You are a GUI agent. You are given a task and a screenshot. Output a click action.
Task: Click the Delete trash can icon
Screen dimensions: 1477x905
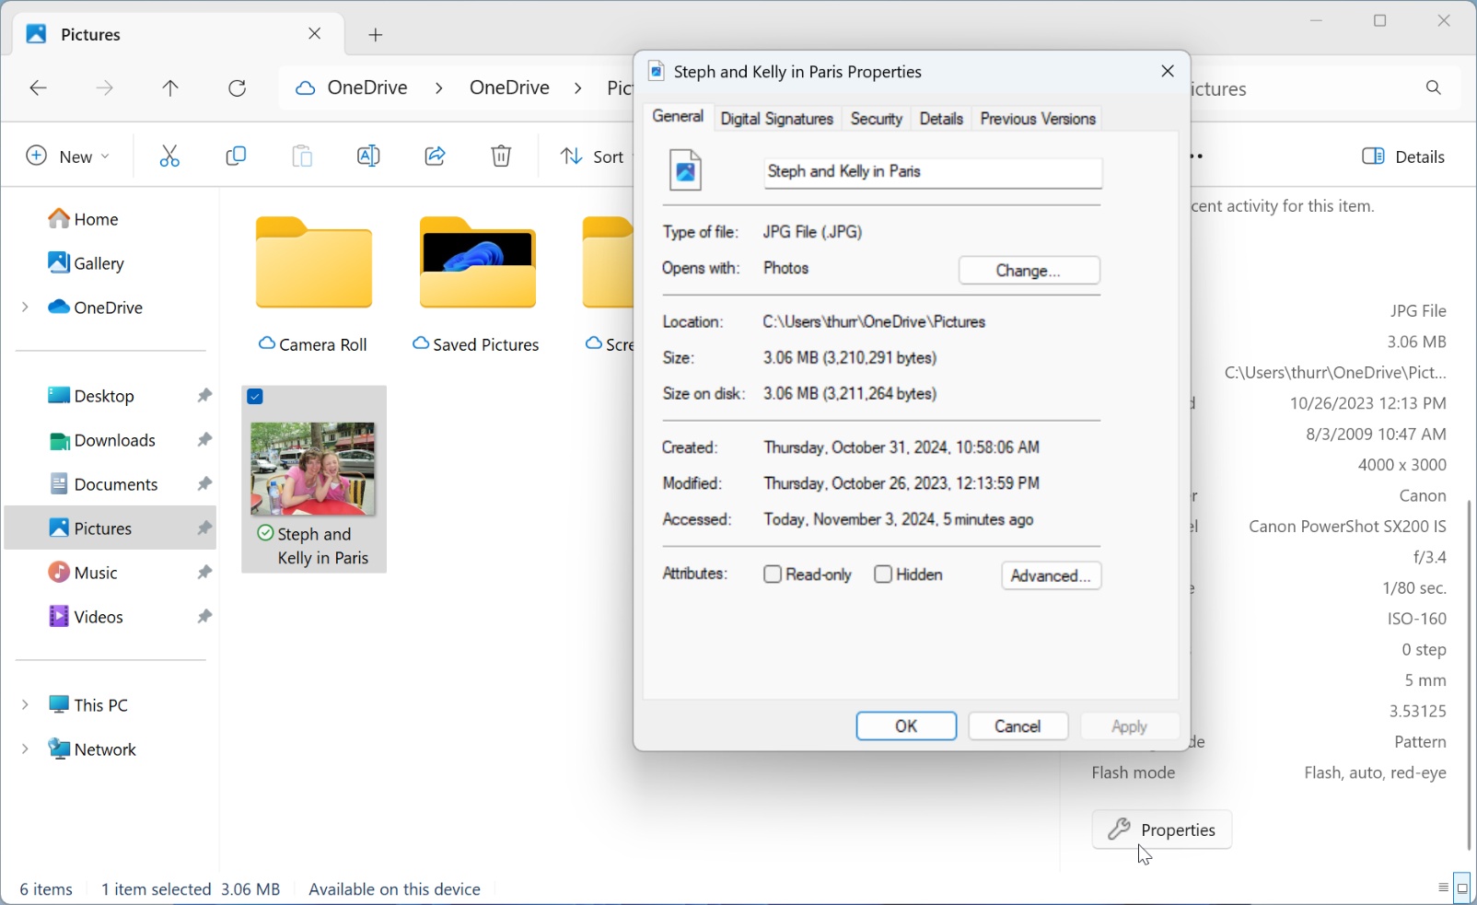501,157
